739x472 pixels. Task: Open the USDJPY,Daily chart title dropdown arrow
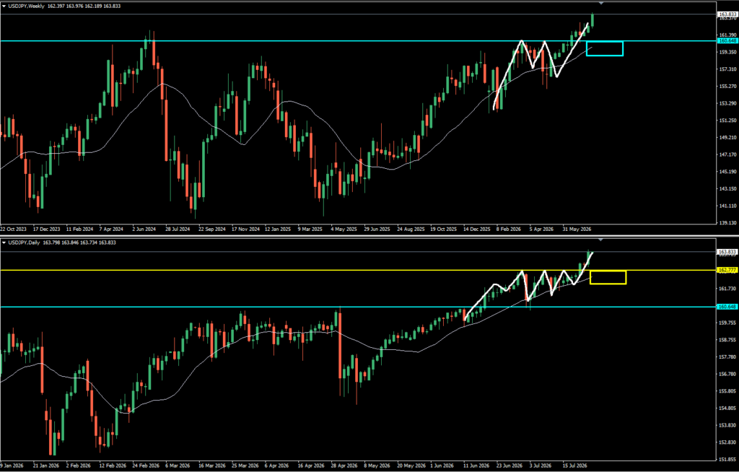click(4, 242)
